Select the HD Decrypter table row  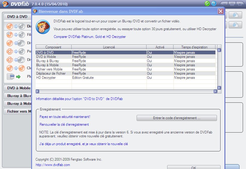(x=126, y=78)
